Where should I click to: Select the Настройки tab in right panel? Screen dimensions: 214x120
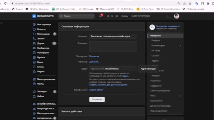[x=165, y=36]
